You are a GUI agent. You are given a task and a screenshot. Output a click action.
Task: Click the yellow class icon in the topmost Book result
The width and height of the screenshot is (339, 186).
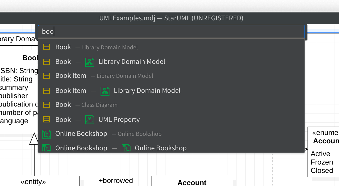click(x=47, y=47)
